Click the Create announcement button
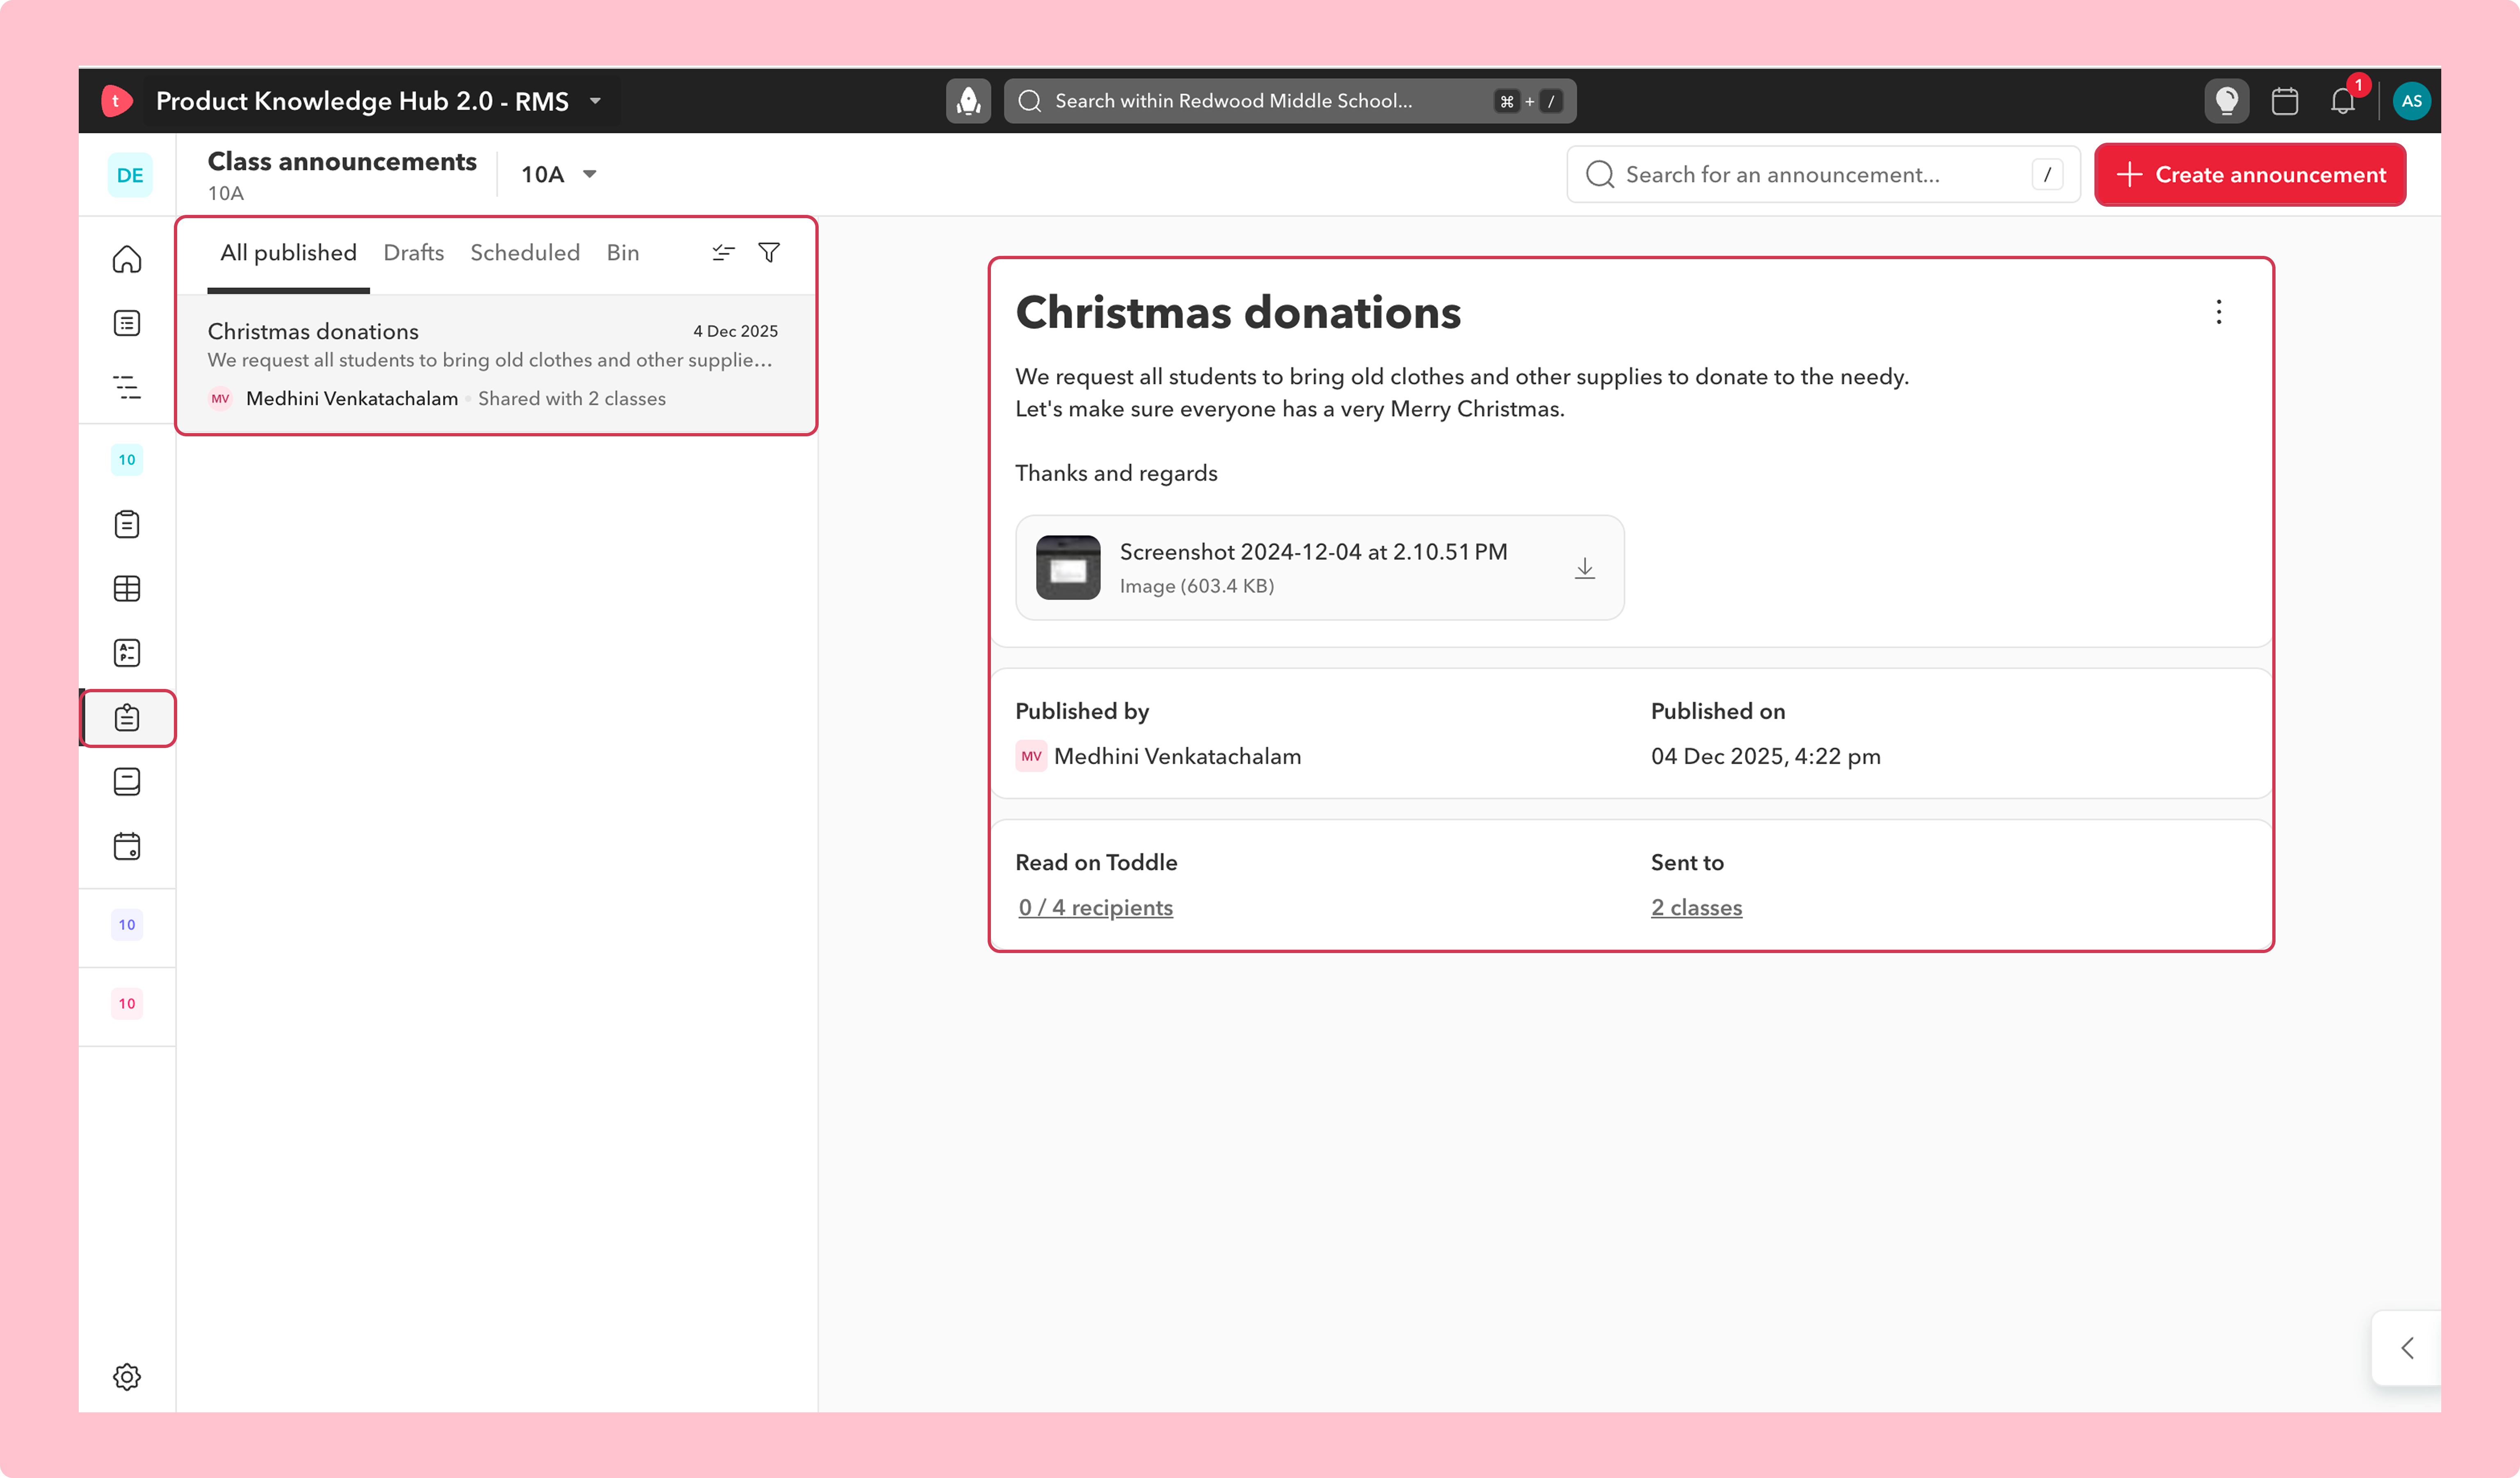 [x=2250, y=175]
